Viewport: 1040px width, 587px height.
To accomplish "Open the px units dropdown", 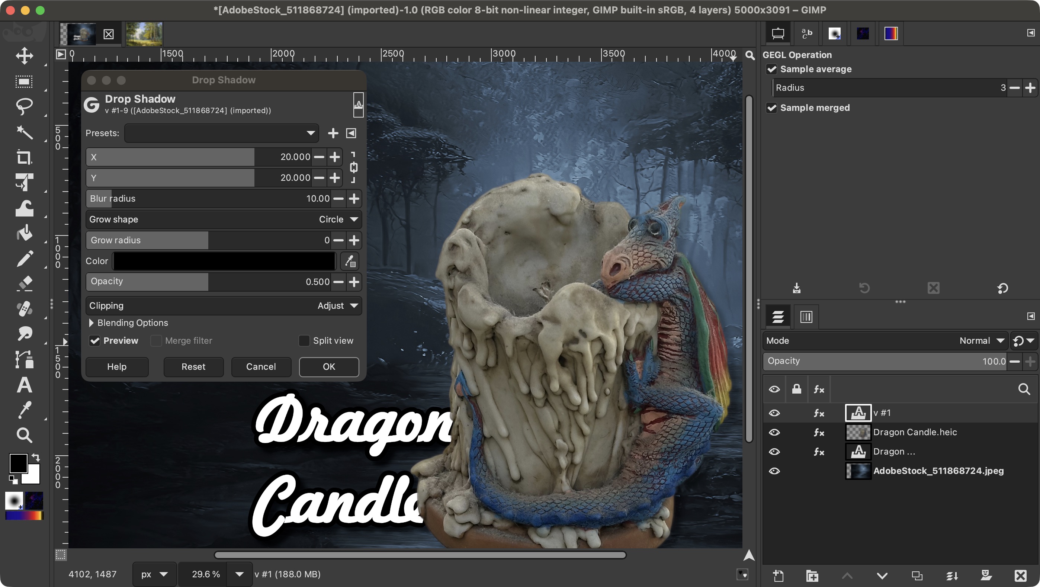I will click(154, 574).
